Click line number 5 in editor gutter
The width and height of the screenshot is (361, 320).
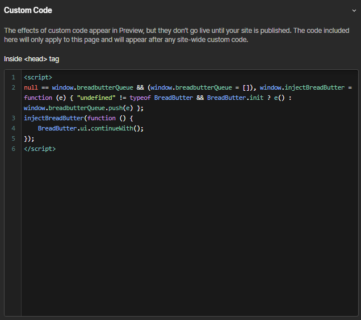13,138
